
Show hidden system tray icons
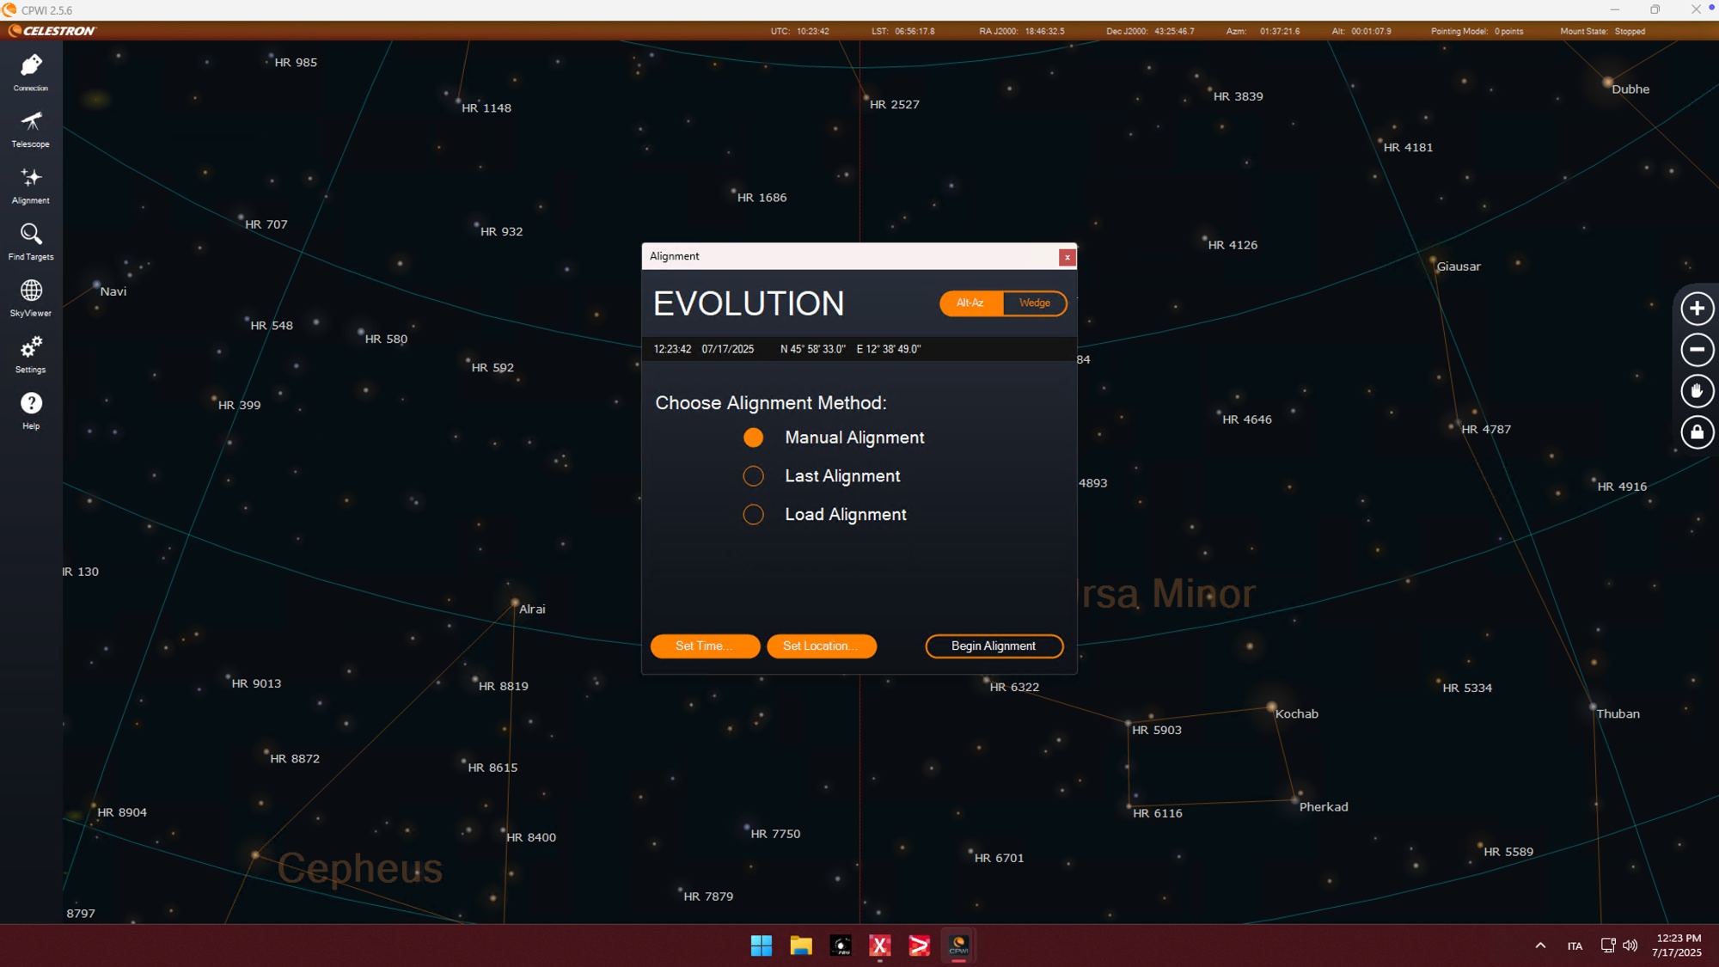point(1540,946)
